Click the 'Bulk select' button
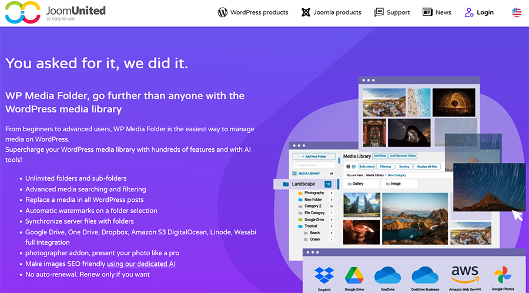Viewport: 529px width, 293px height. pos(366,167)
